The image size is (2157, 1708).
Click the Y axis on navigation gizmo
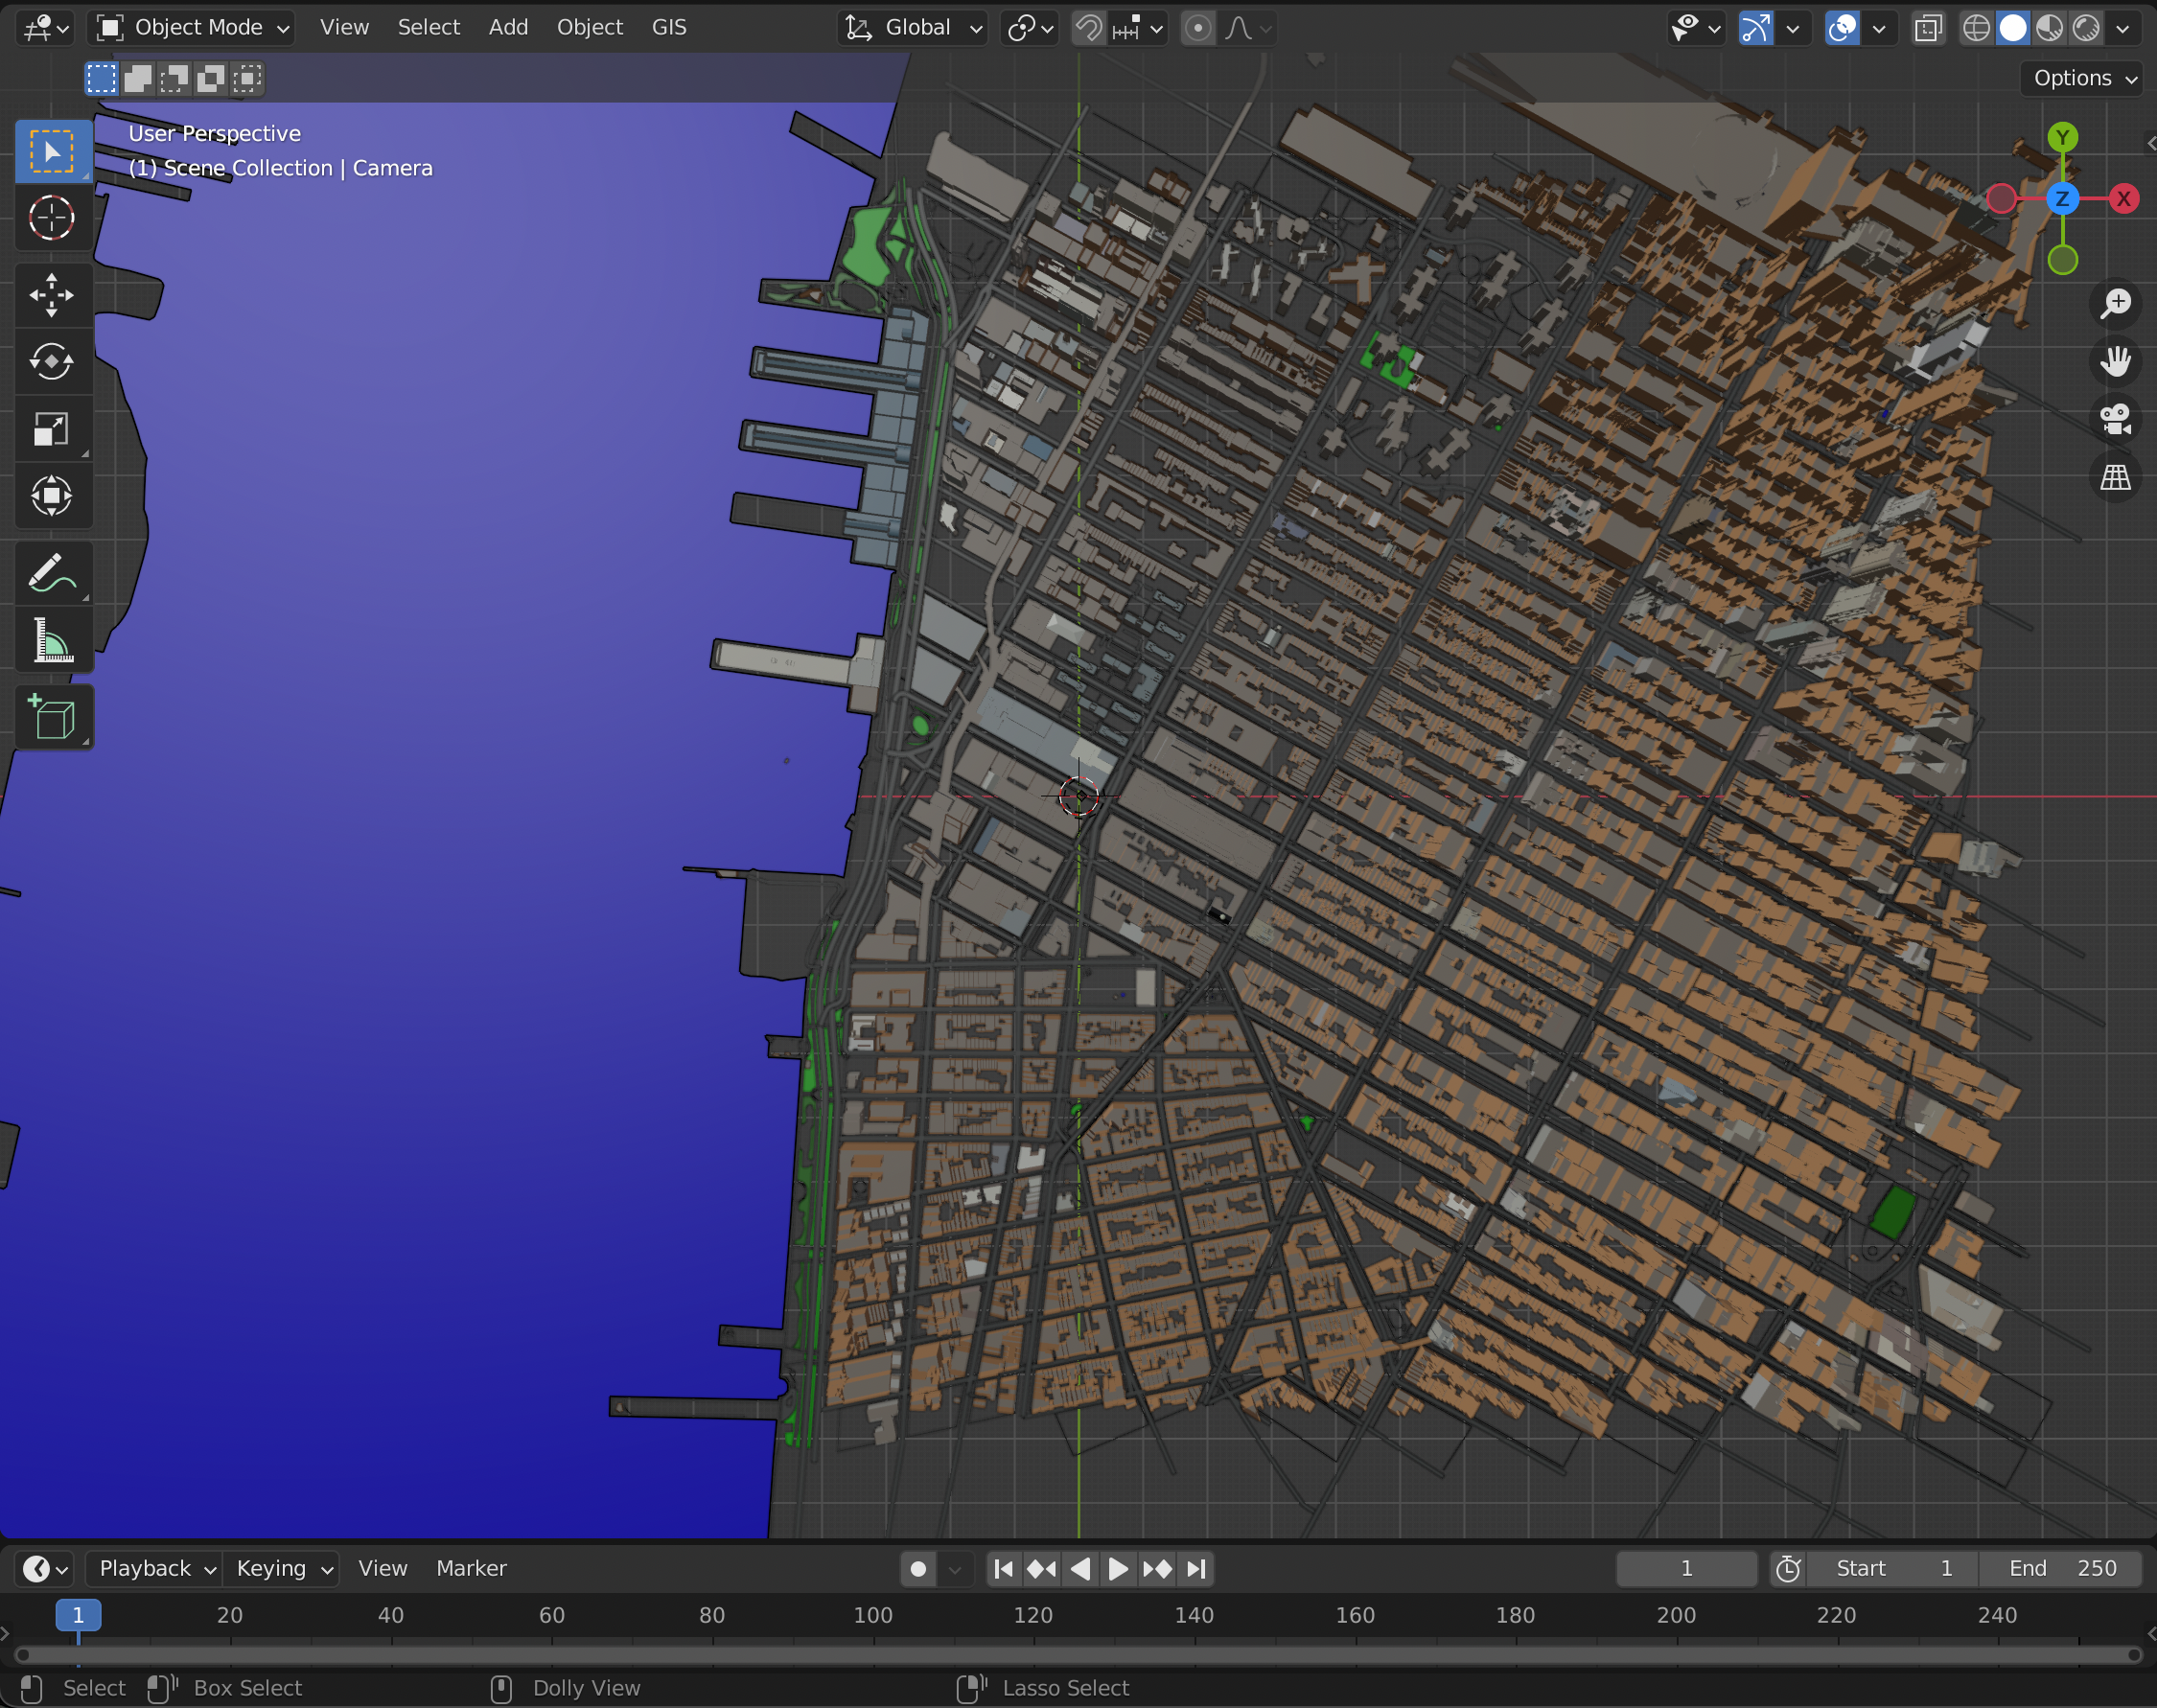click(2062, 137)
